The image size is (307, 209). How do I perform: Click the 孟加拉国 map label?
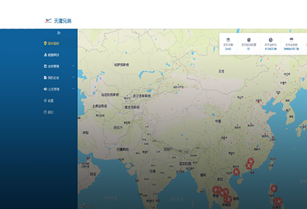click(x=185, y=163)
